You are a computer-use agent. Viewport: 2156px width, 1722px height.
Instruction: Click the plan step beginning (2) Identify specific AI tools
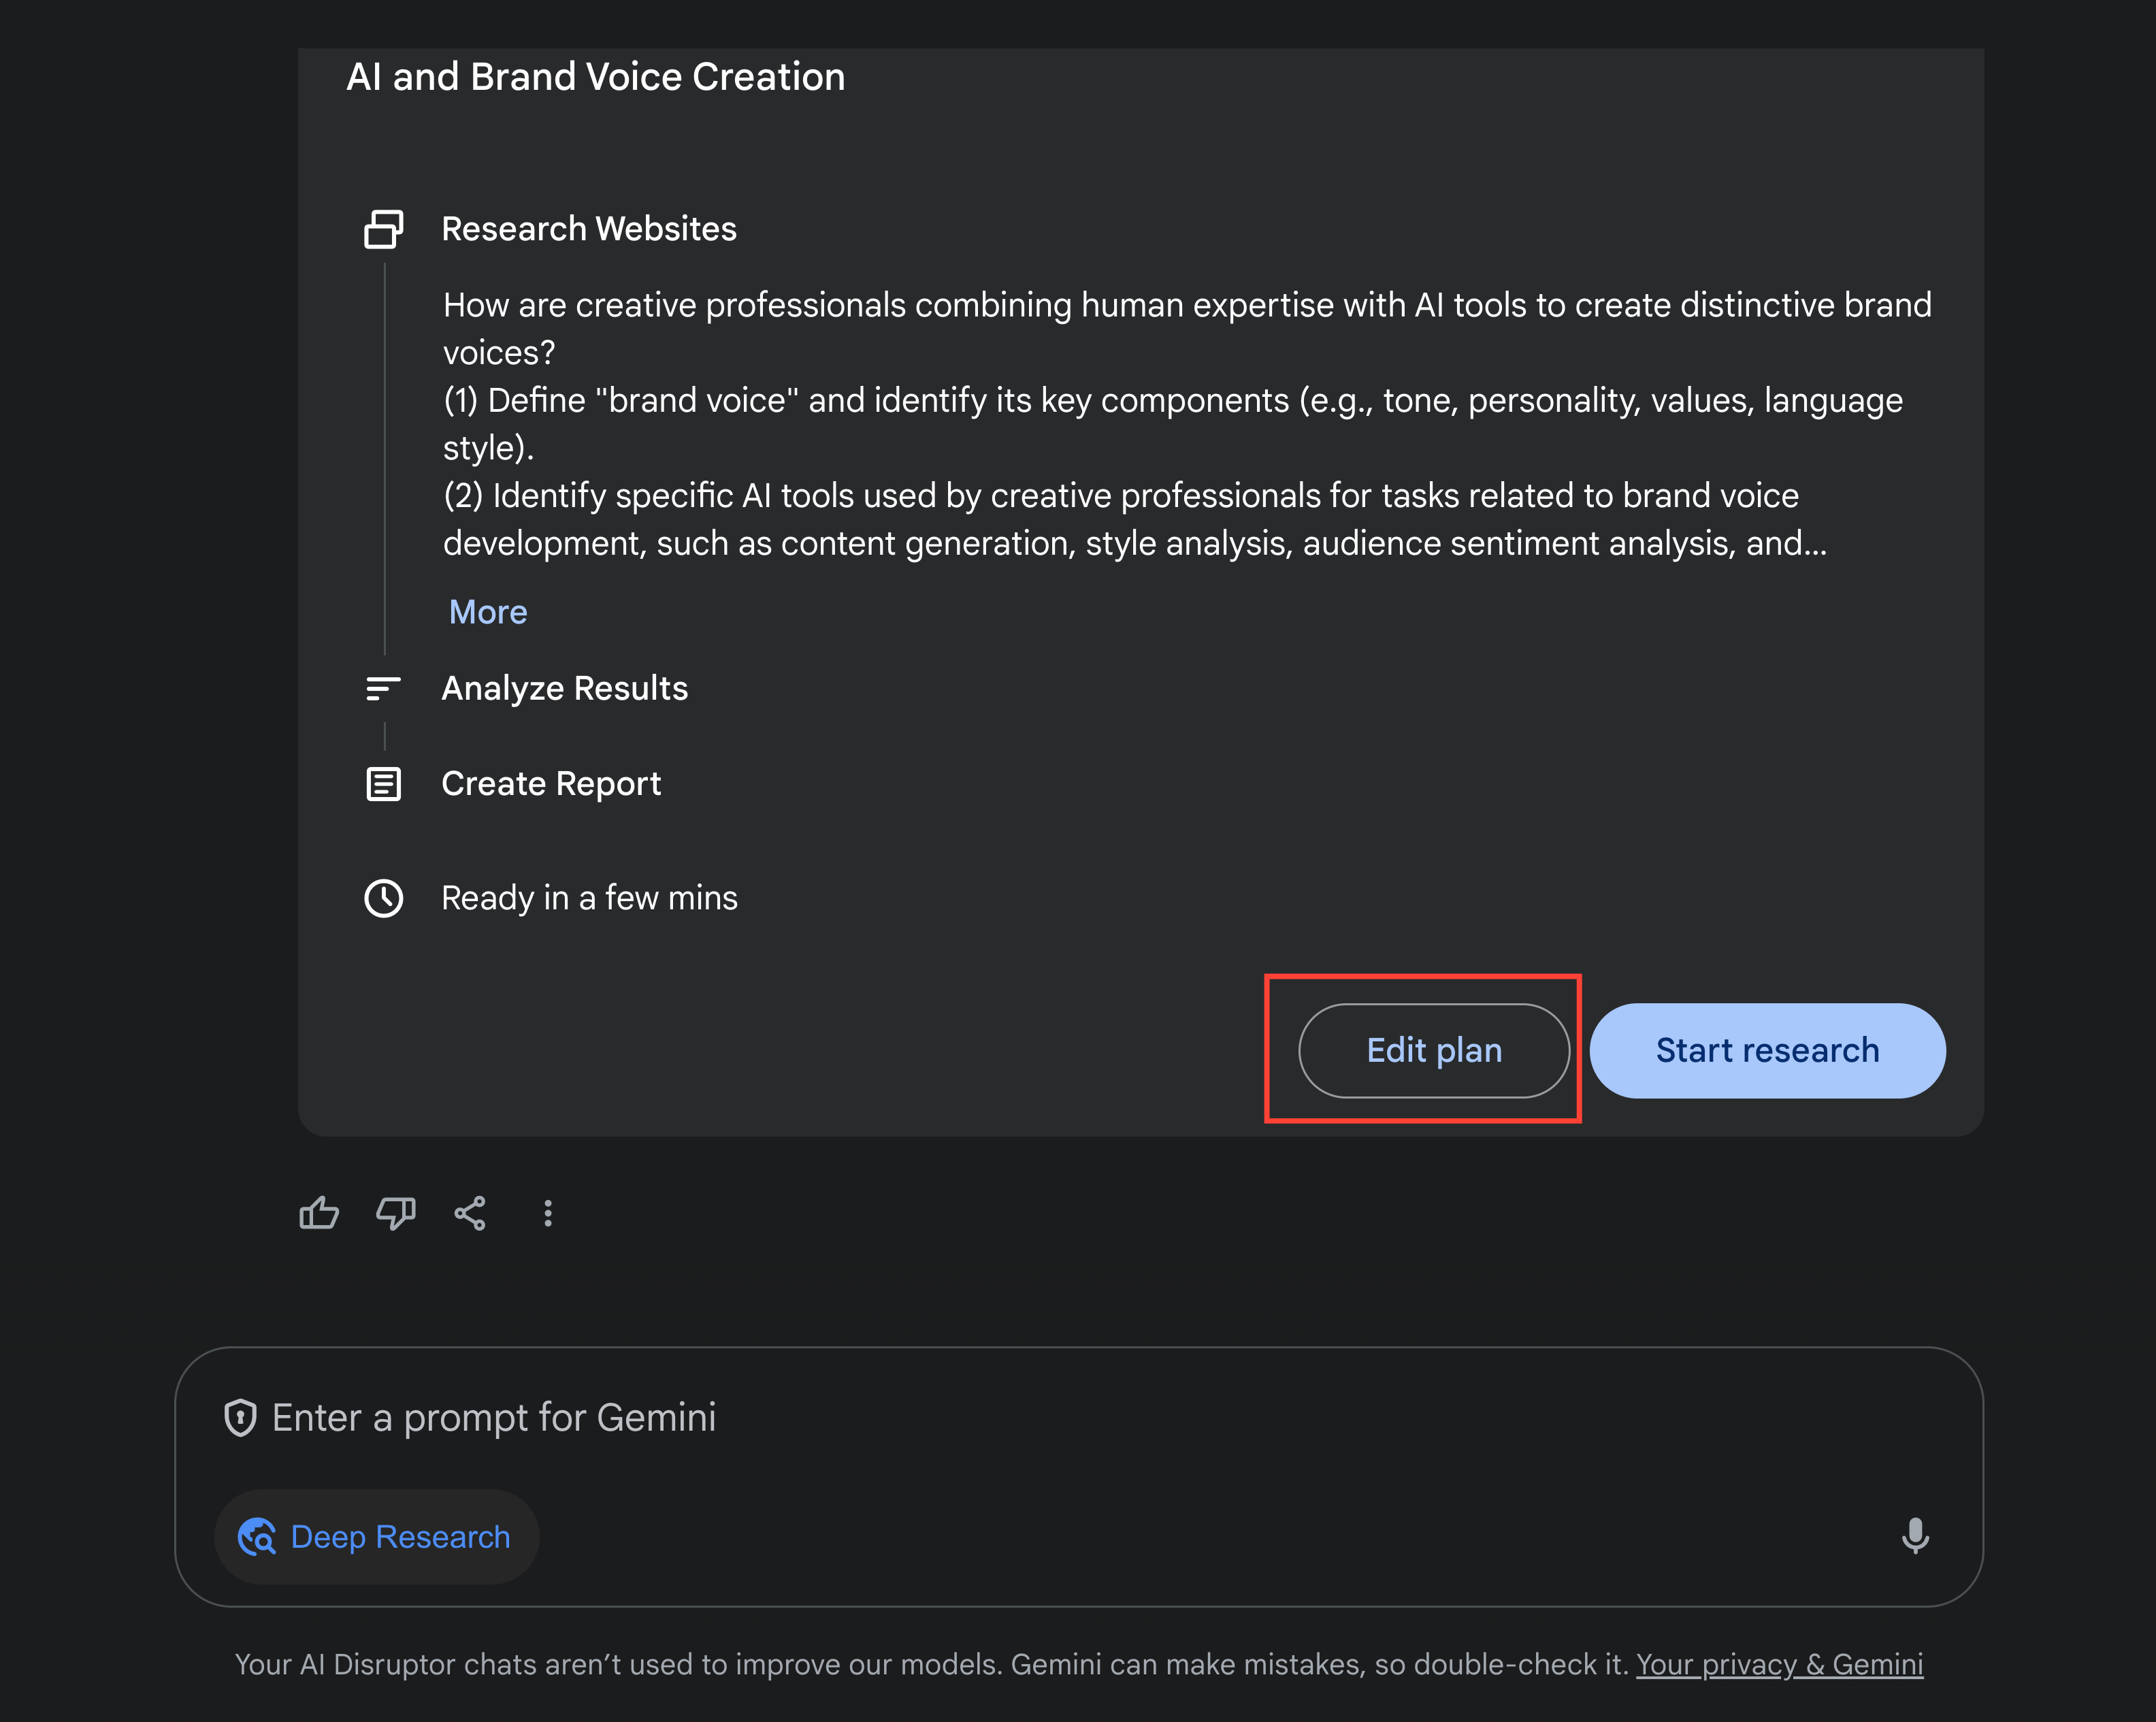[x=1135, y=519]
